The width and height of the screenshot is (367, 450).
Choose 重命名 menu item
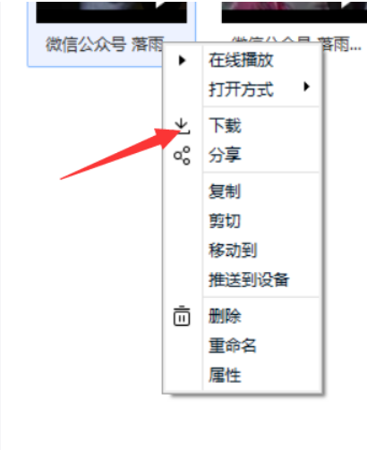point(233,345)
